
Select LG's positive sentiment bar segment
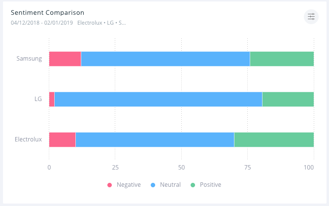tap(288, 99)
